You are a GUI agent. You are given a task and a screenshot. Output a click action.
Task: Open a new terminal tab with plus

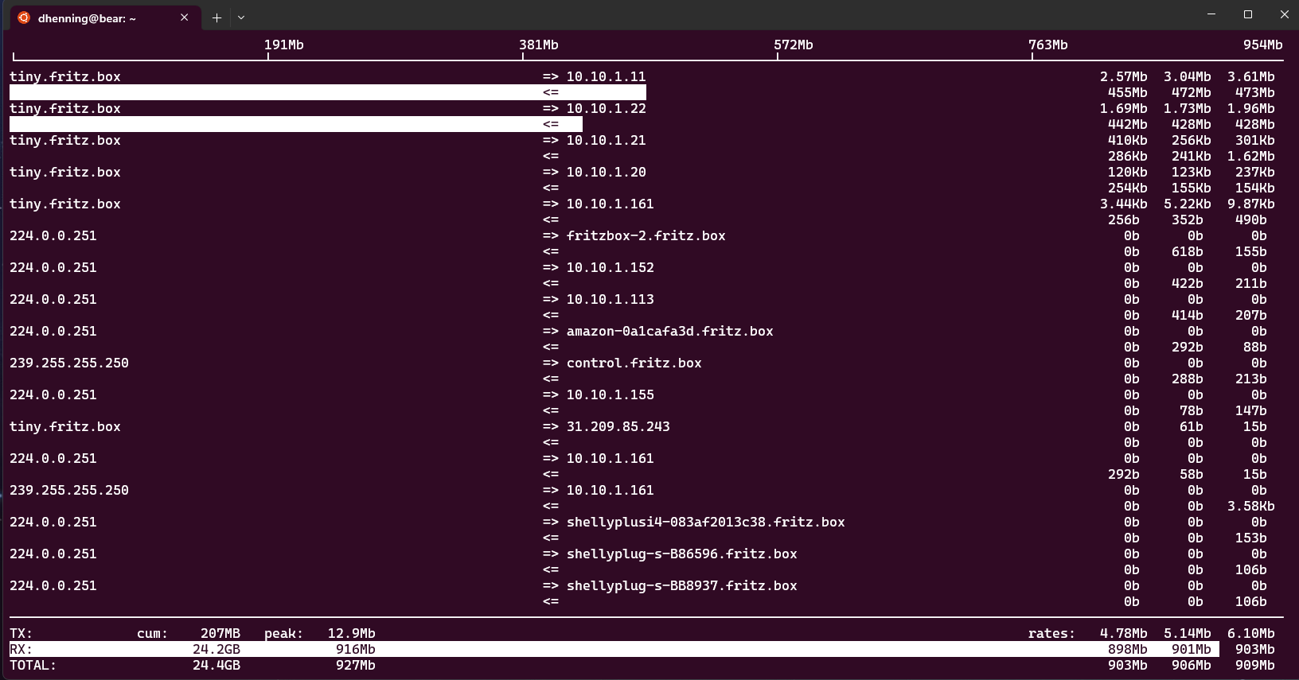click(x=216, y=17)
